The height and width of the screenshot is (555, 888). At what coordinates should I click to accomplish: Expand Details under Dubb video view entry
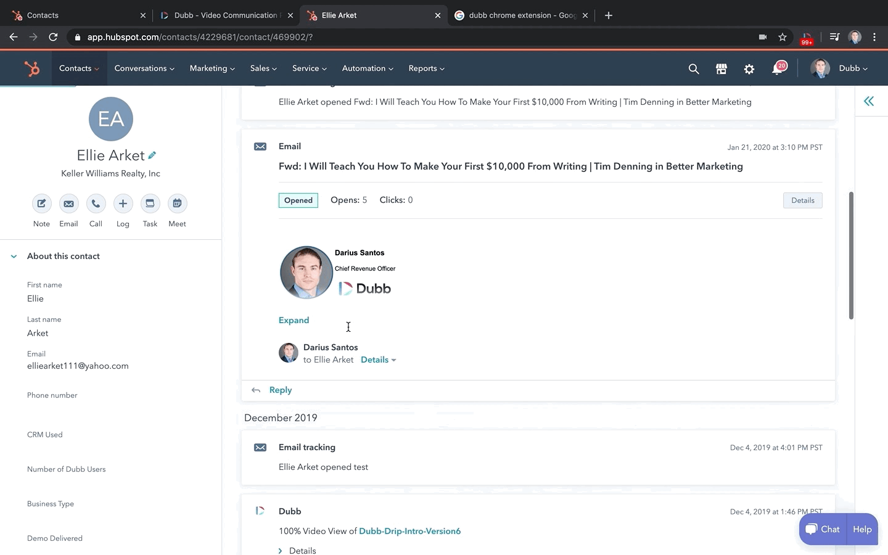point(297,550)
